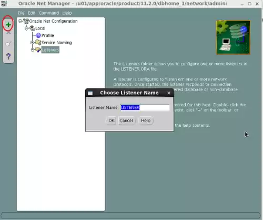Viewport: 263px width, 220px height.
Task: Click the Local node computer icon
Action: [x=32, y=28]
